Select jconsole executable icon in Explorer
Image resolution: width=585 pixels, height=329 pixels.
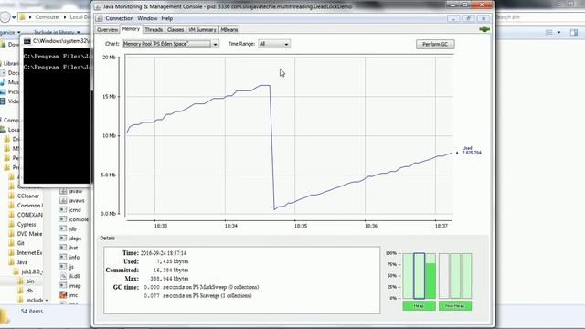63,219
